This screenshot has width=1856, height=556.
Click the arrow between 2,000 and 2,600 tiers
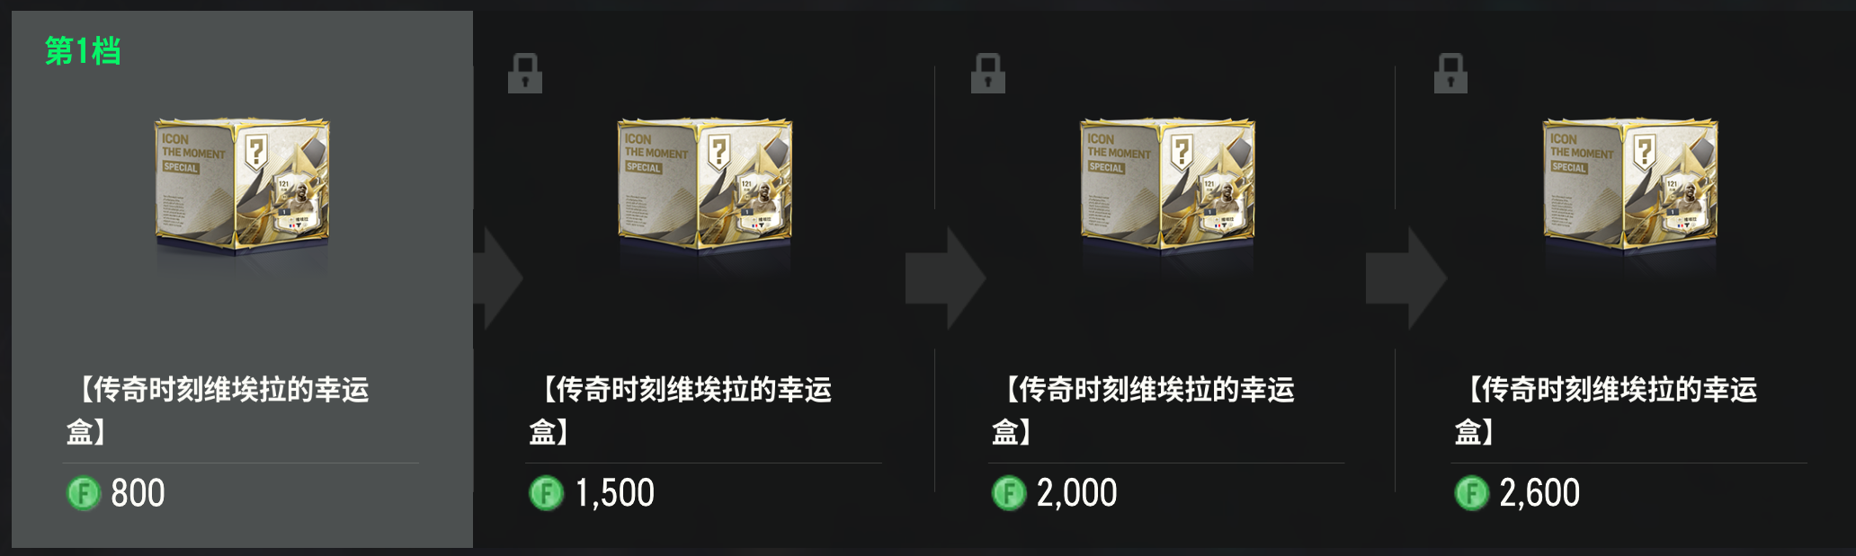pos(1406,278)
